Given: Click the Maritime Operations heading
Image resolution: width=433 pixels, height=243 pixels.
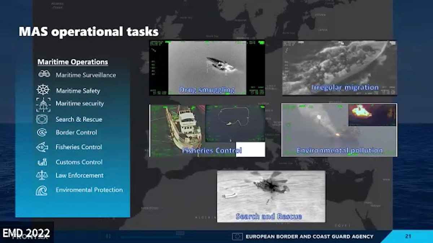Looking at the screenshot, I should pos(73,62).
